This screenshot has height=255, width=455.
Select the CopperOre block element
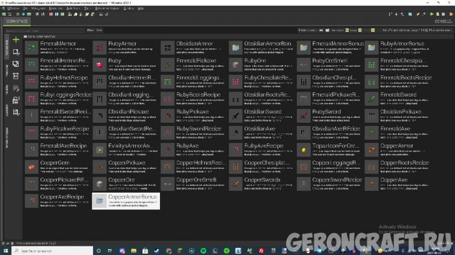coord(125,183)
